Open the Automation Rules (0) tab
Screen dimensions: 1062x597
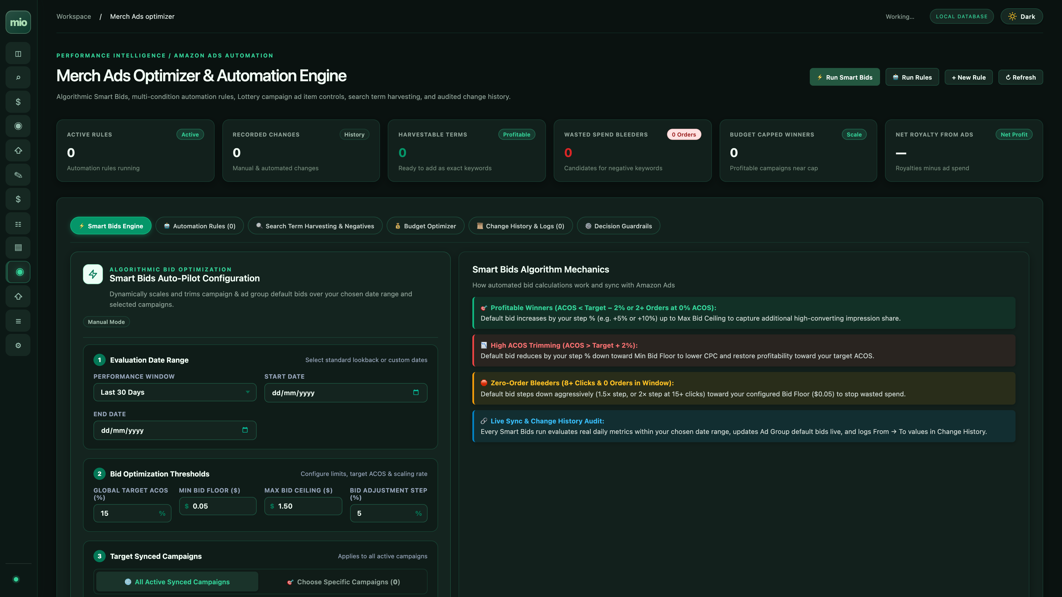tap(199, 226)
